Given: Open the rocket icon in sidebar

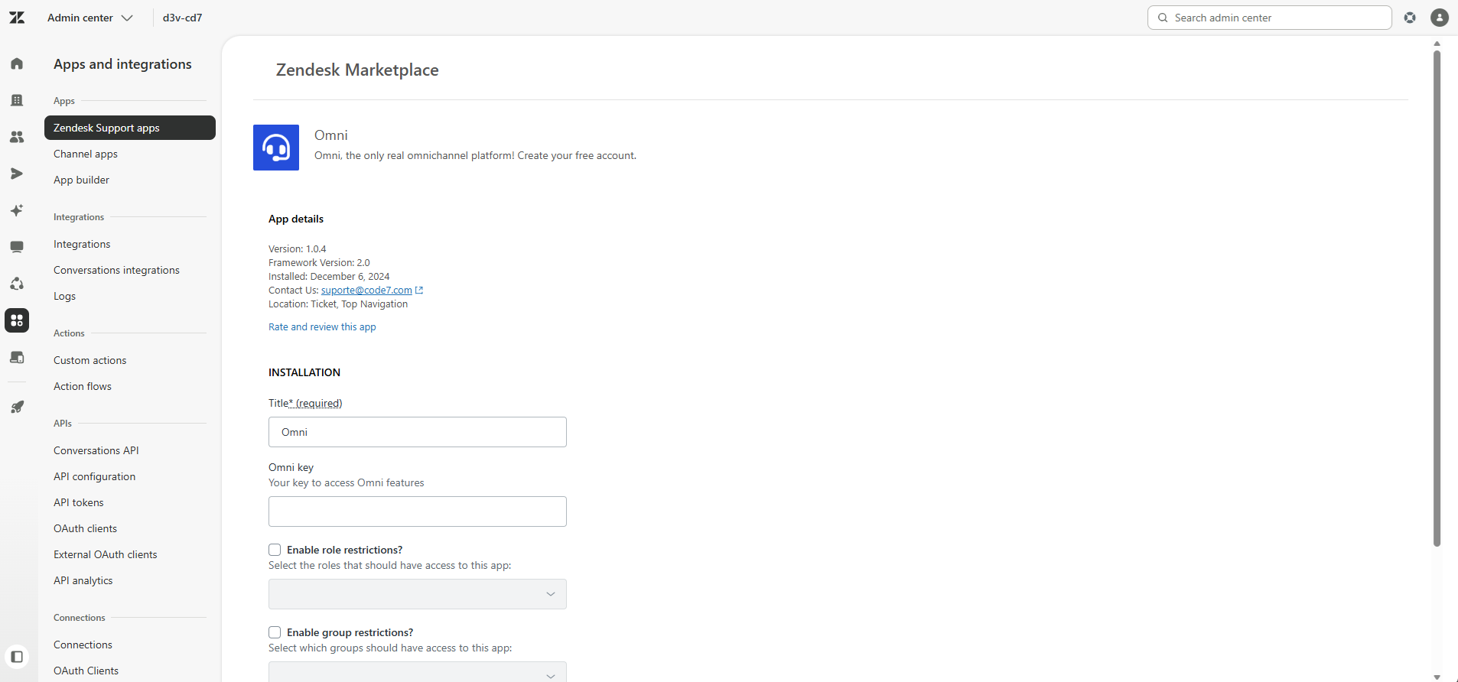Looking at the screenshot, I should [x=17, y=407].
